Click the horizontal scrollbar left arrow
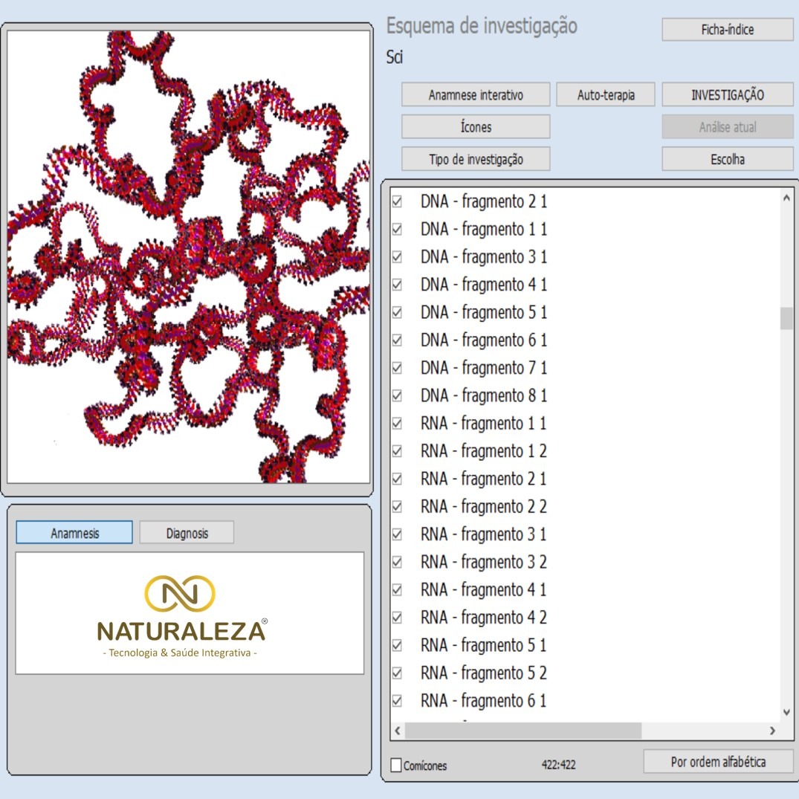The height and width of the screenshot is (799, 799). [398, 731]
